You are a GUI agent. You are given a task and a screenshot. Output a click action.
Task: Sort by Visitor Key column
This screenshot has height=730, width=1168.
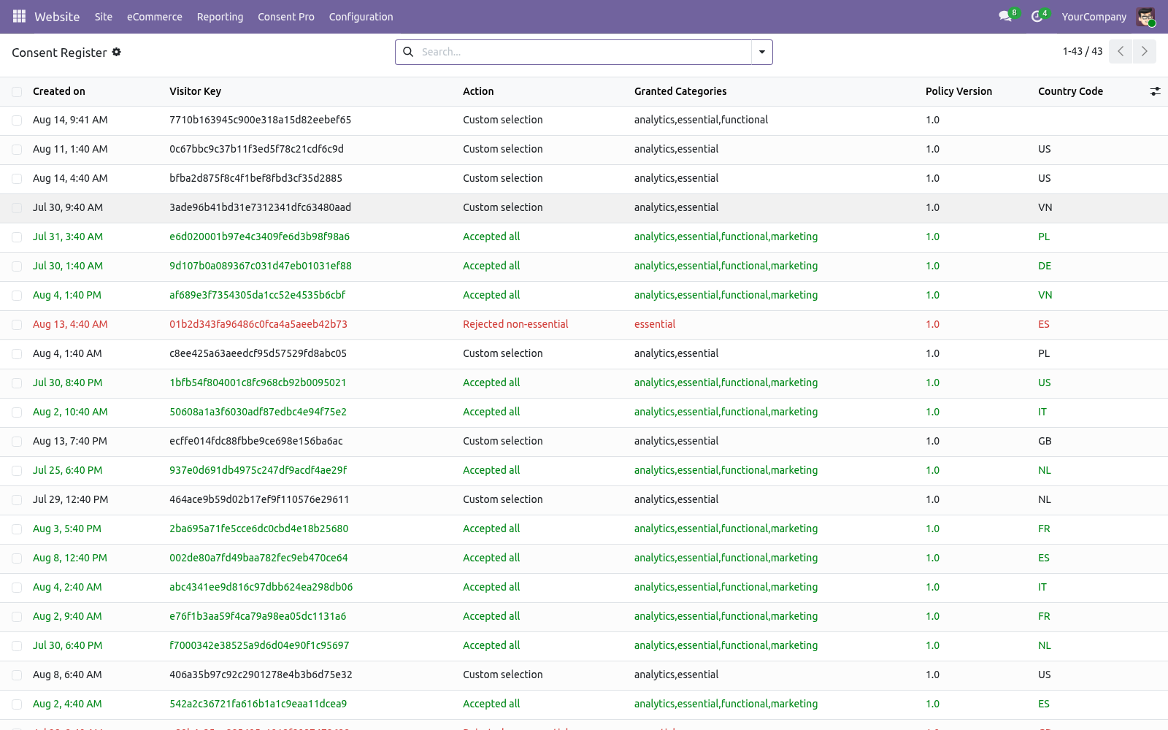coord(195,91)
